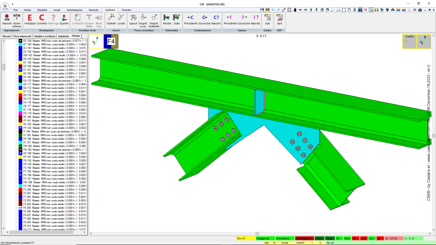The width and height of the screenshot is (436, 245).
Task: Click the redo arrow icon
Action: pos(278,10)
